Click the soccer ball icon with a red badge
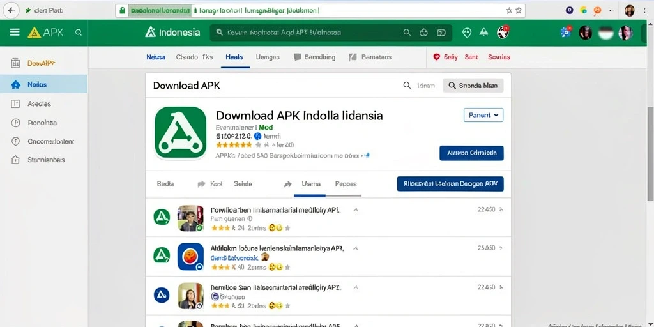Screen dimensions: 654x327 tap(503, 32)
